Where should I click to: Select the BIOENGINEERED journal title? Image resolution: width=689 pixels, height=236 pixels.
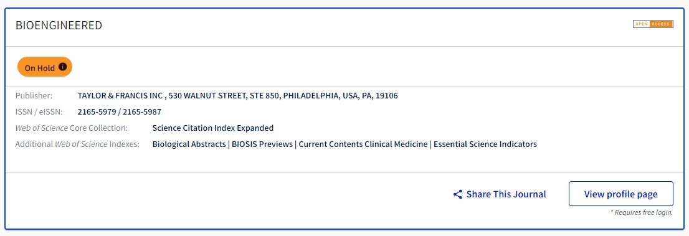pos(59,26)
